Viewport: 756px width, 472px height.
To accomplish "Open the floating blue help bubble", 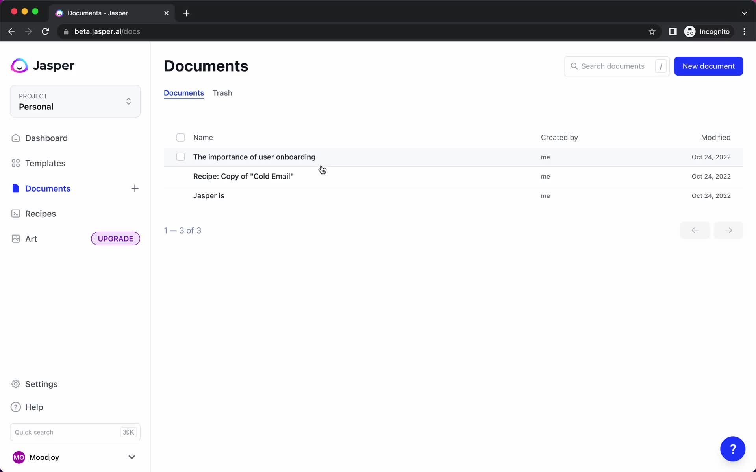I will tap(732, 449).
